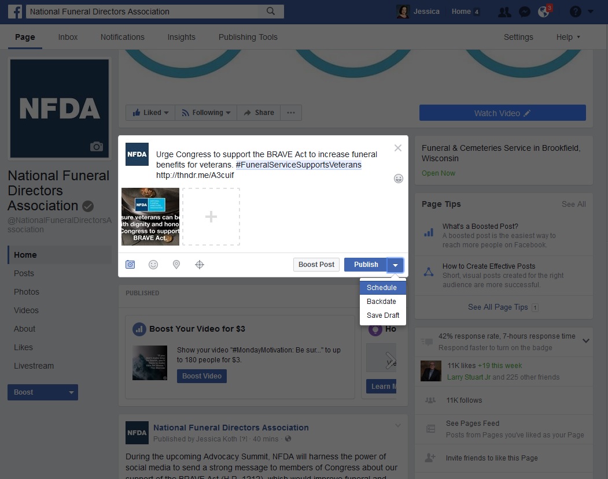The width and height of the screenshot is (608, 479).
Task: Open the Following dropdown button
Action: click(206, 113)
